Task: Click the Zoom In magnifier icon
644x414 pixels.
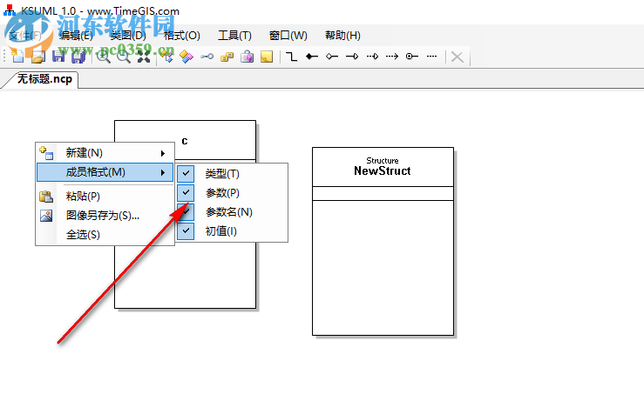Action: [104, 57]
